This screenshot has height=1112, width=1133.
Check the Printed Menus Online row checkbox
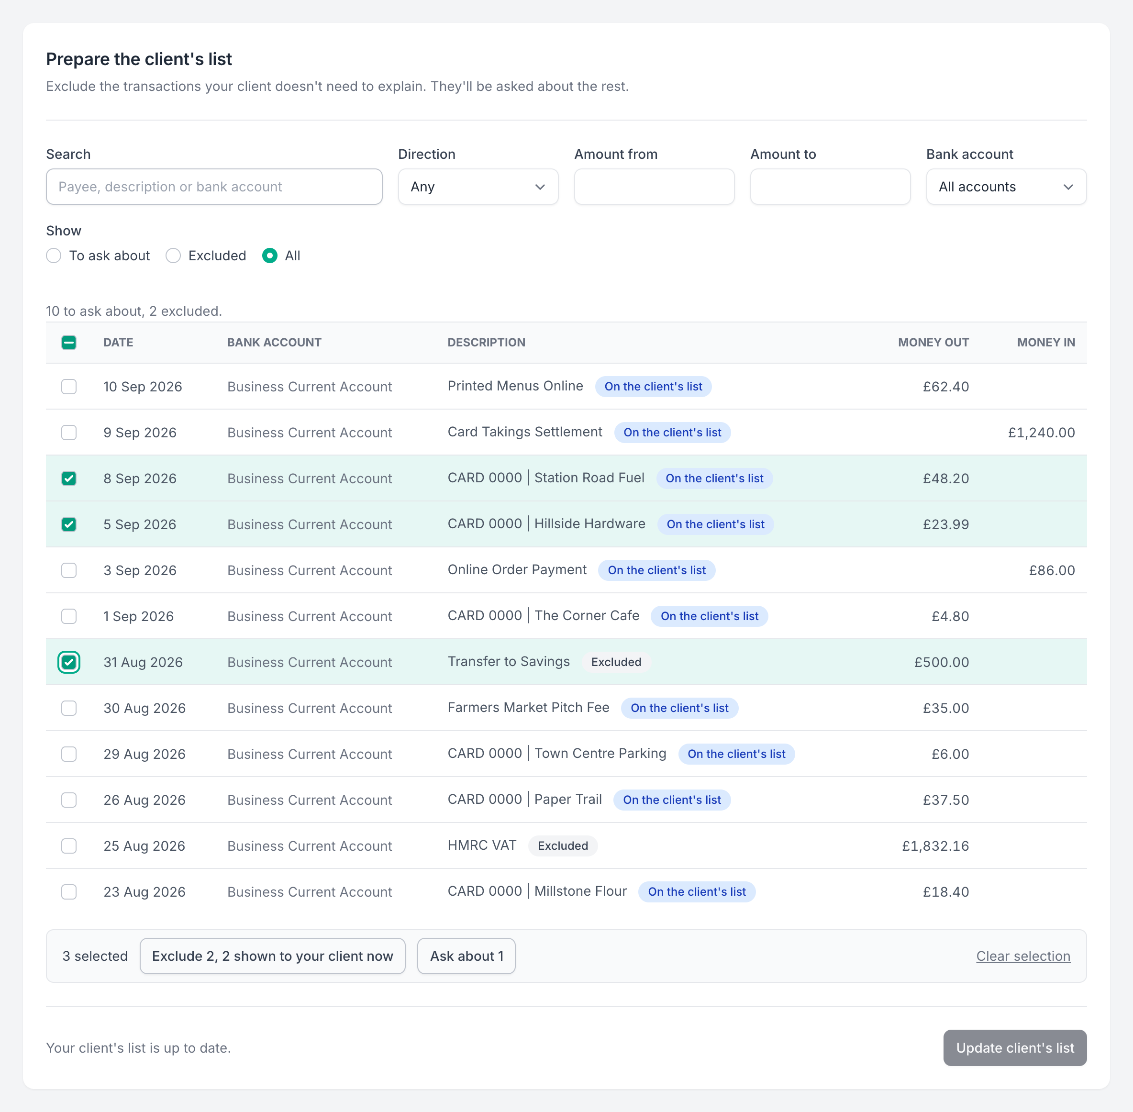tap(69, 387)
